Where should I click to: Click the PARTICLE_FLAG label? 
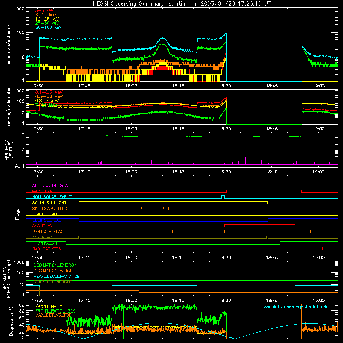(48, 232)
